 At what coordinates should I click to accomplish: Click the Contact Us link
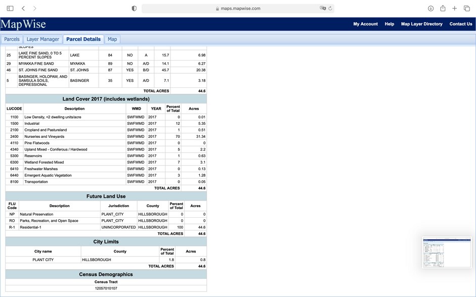(460, 24)
